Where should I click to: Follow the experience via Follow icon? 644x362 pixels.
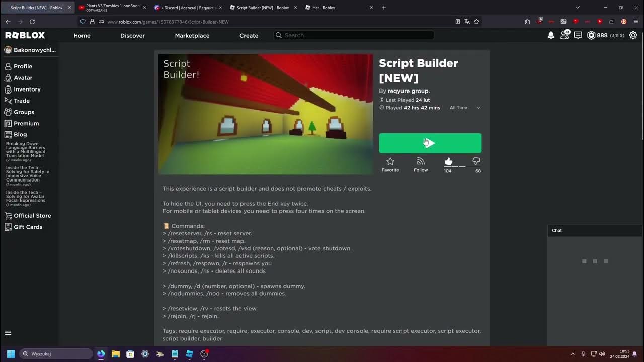(421, 164)
